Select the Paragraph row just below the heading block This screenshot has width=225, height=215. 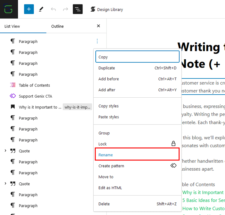pyautogui.click(x=28, y=118)
